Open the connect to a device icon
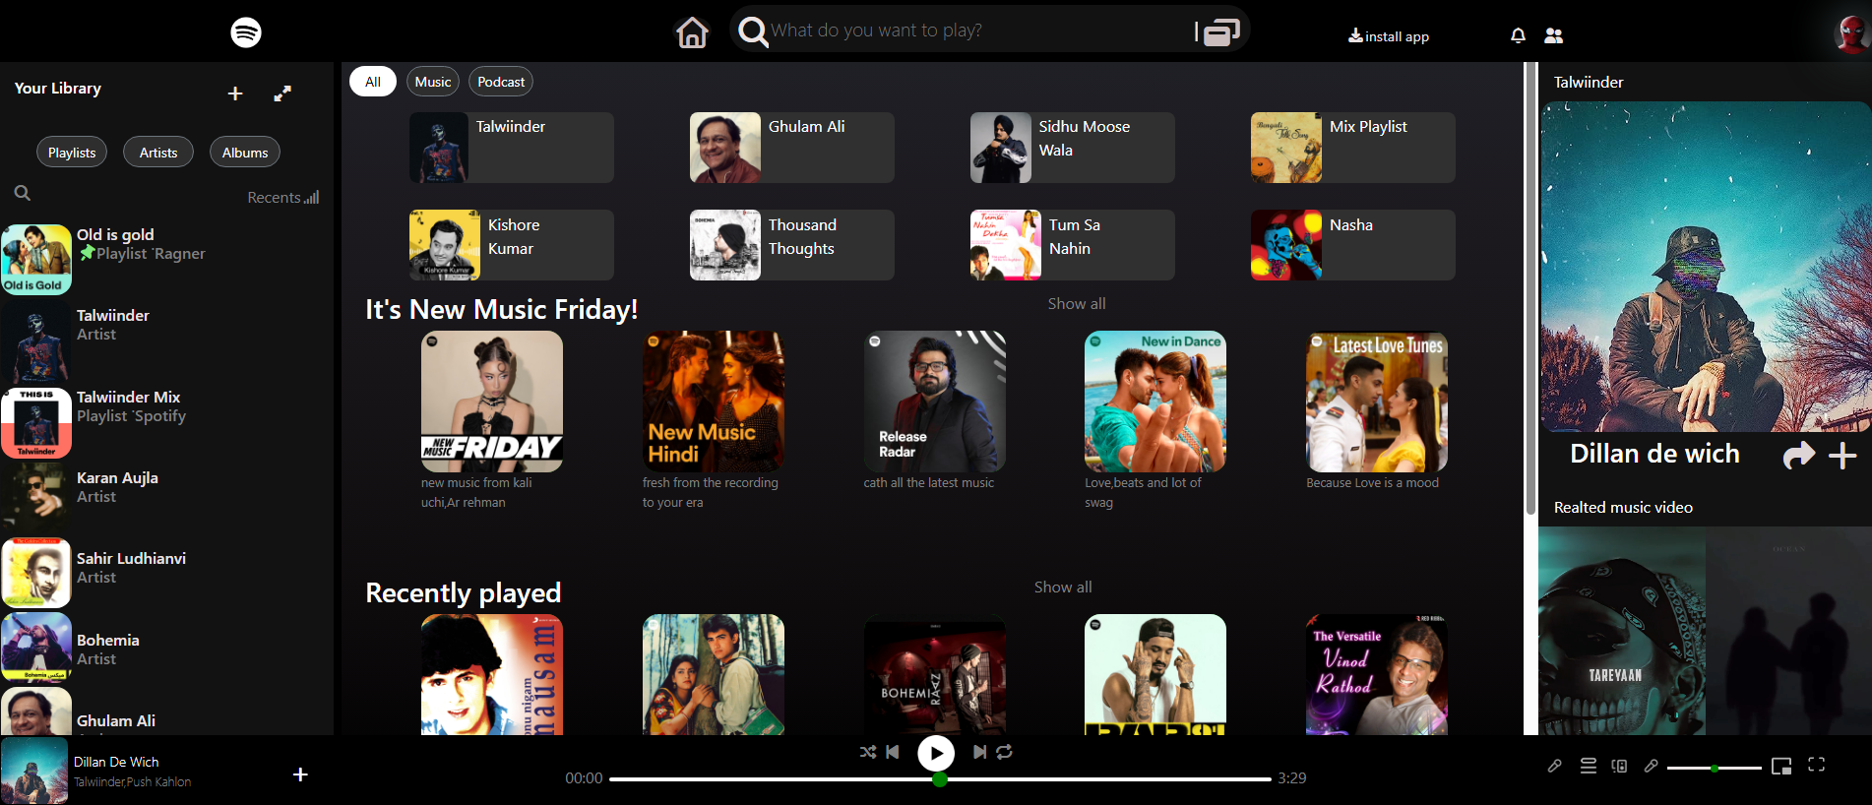Image resolution: width=1872 pixels, height=805 pixels. click(x=1619, y=766)
